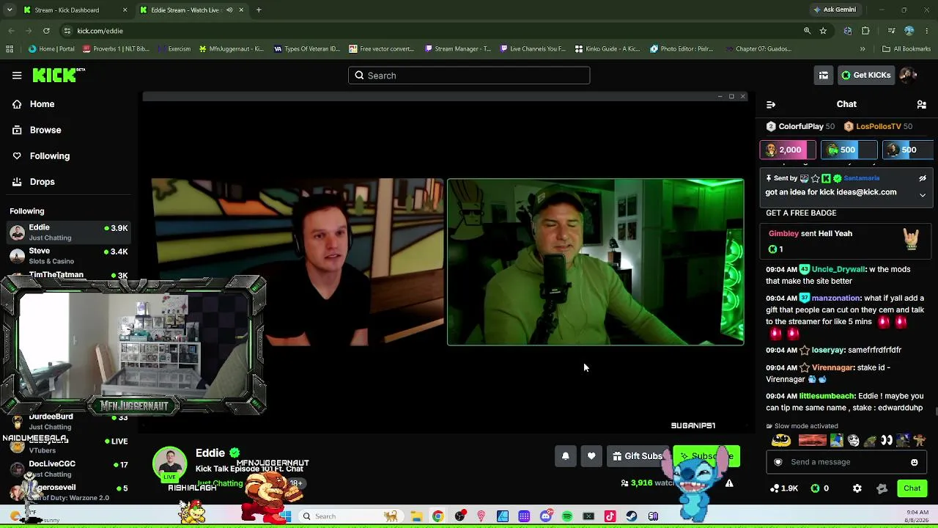
Task: Open the Following page
Action: (49, 155)
